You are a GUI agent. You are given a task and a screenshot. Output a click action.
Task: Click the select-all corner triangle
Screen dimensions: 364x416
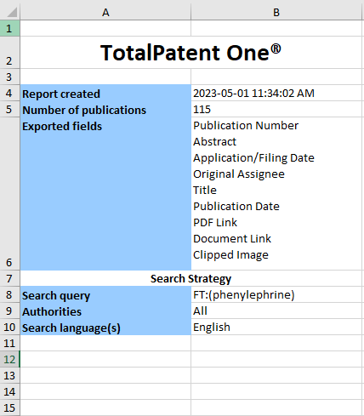pos(11,12)
